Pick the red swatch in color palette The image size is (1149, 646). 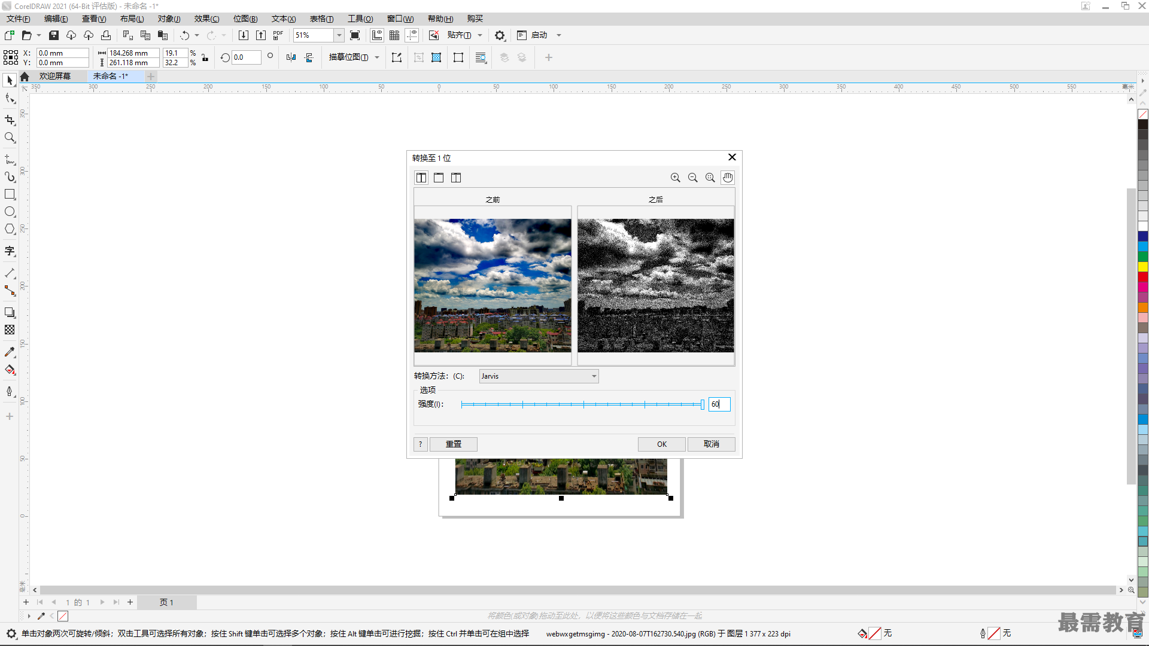tap(1143, 277)
